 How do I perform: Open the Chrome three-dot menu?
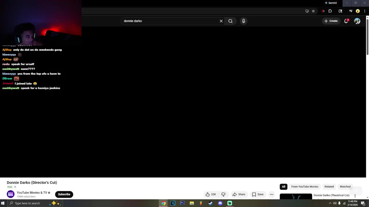(365, 11)
